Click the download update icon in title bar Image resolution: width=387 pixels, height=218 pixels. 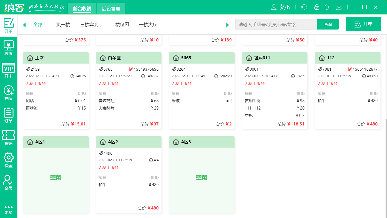click(339, 7)
